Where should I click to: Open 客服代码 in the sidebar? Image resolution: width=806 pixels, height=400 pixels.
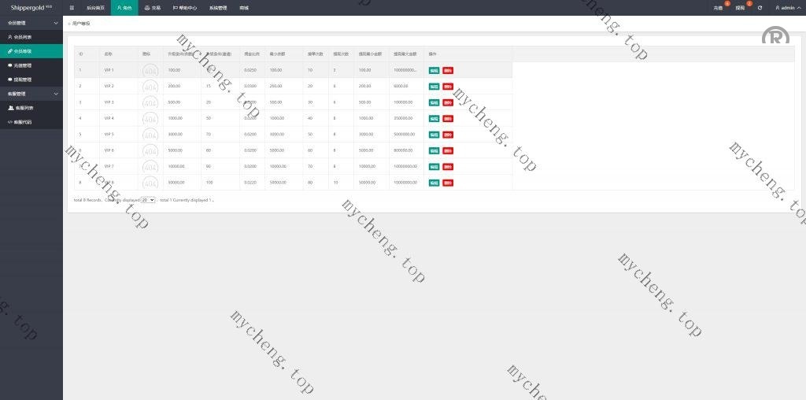23,122
